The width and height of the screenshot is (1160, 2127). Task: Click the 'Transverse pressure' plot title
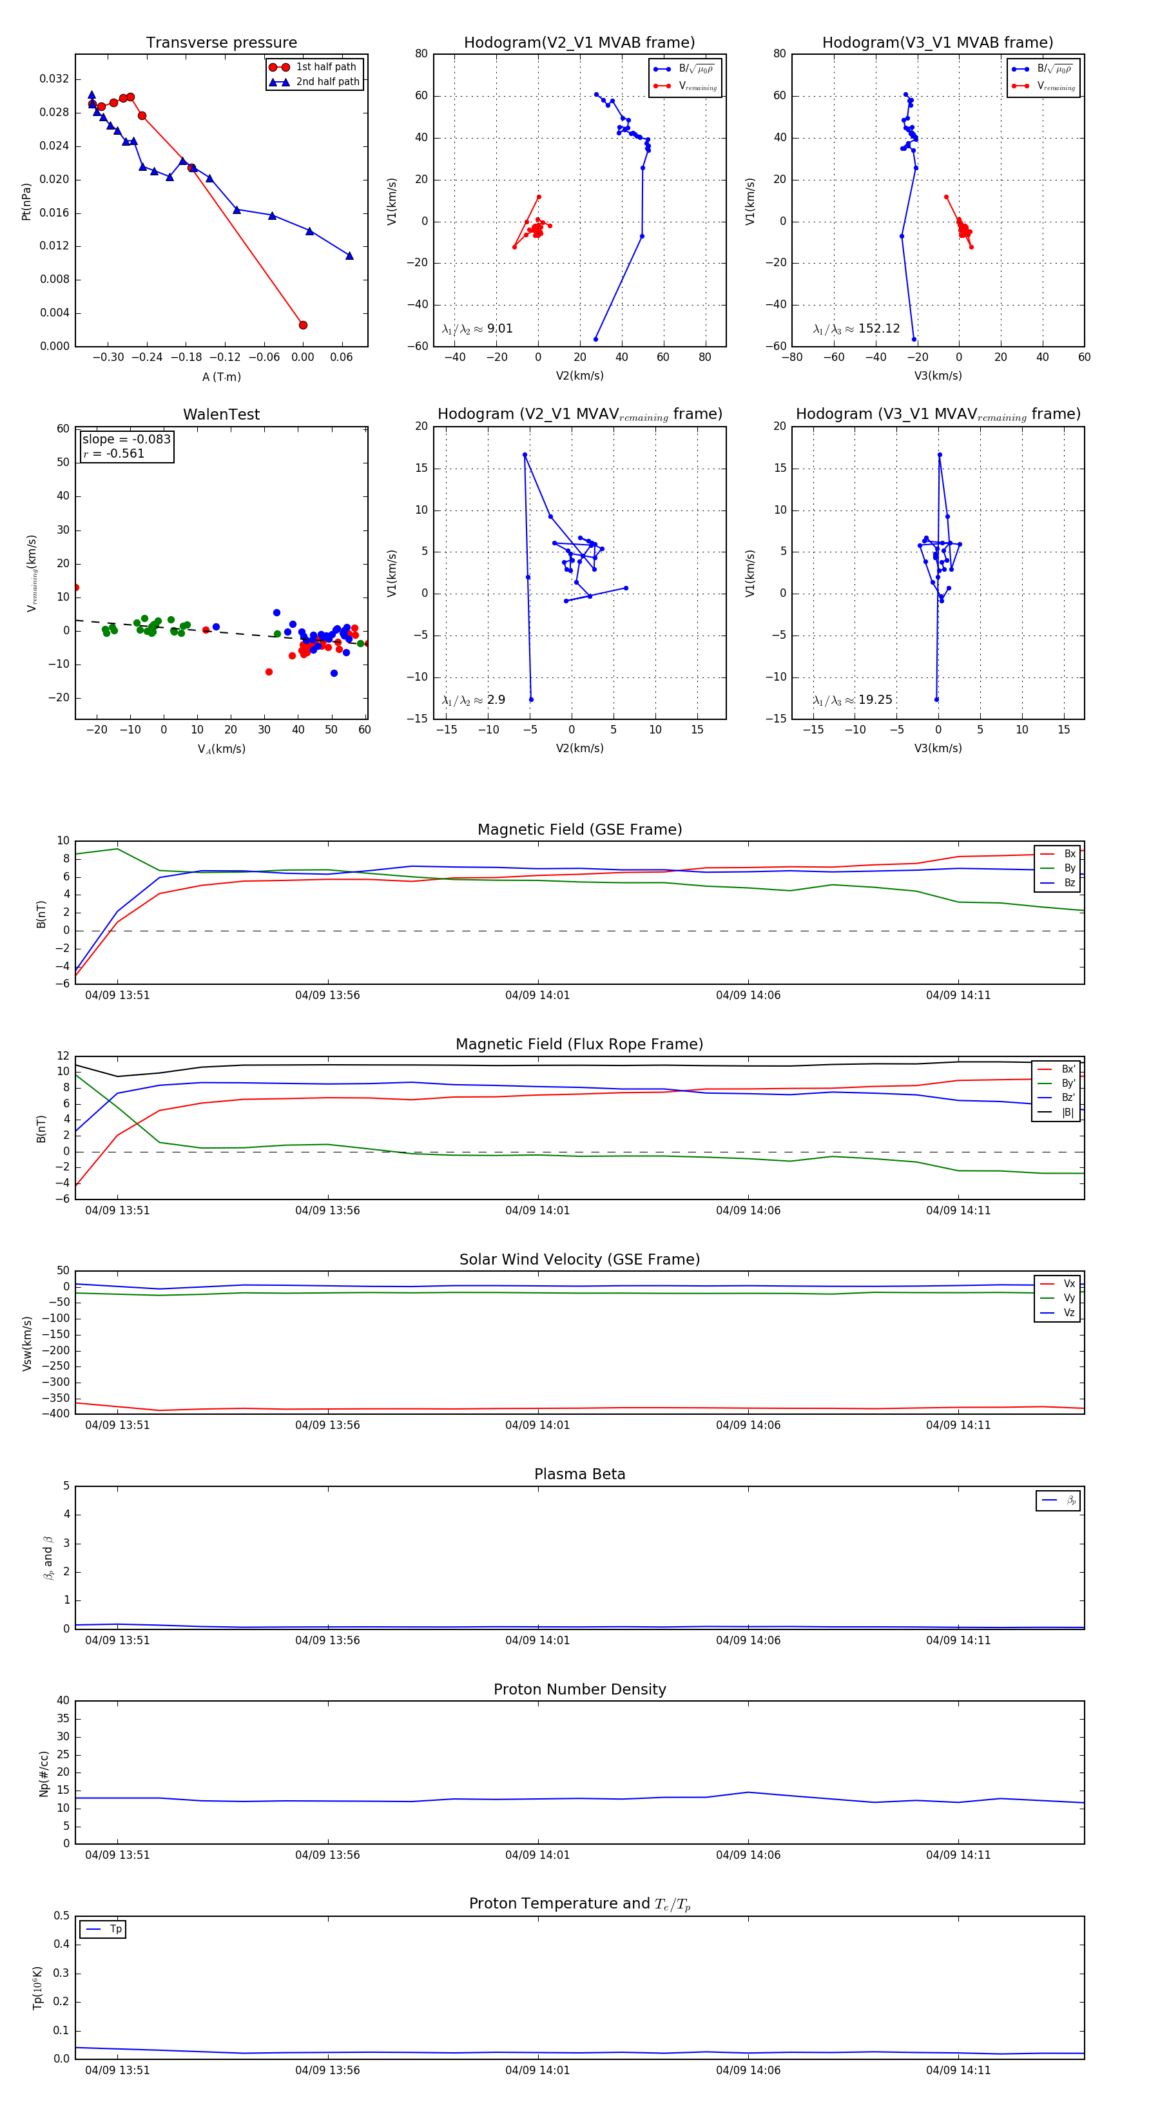(x=221, y=43)
